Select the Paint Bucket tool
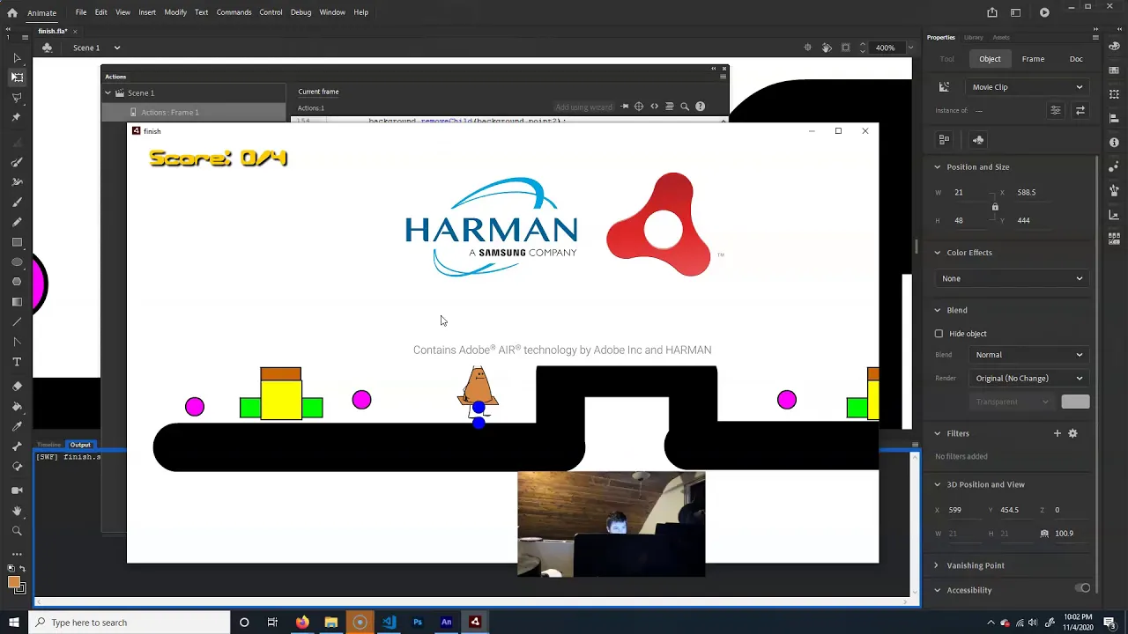The image size is (1128, 634). pyautogui.click(x=17, y=407)
